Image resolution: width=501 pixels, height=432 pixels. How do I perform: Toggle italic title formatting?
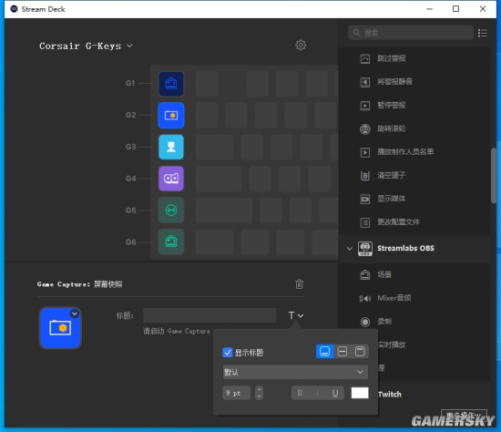coord(317,393)
